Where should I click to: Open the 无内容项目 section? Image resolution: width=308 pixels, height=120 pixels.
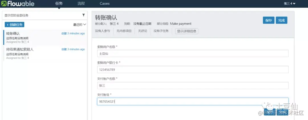124,31
